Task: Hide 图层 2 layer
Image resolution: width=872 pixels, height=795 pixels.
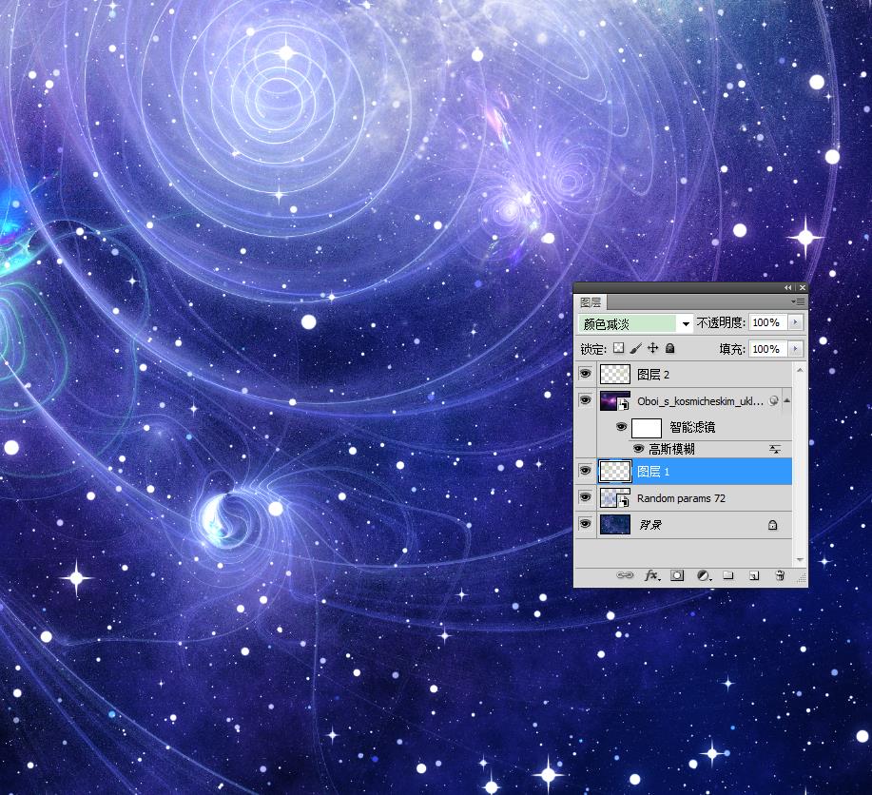Action: (585, 374)
